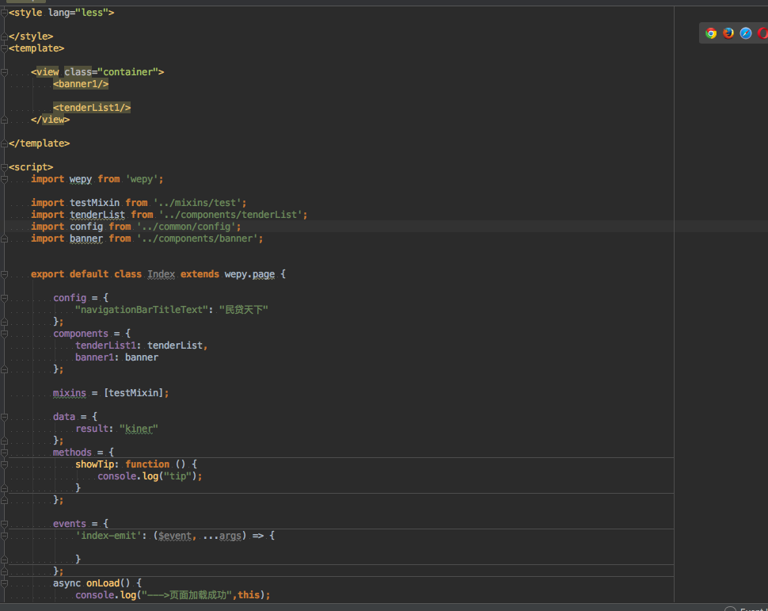Collapse the config object block

4,297
